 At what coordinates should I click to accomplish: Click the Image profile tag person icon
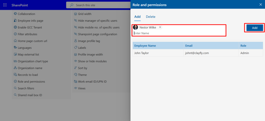(x=76, y=41)
